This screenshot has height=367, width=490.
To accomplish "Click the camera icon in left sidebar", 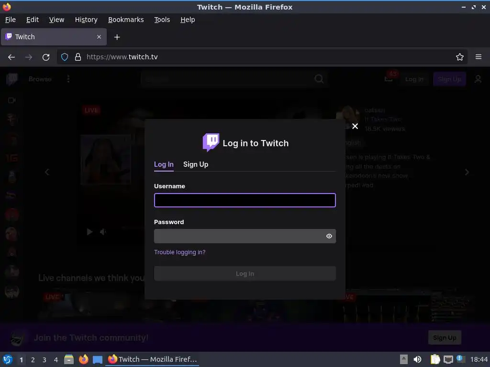I will (12, 100).
